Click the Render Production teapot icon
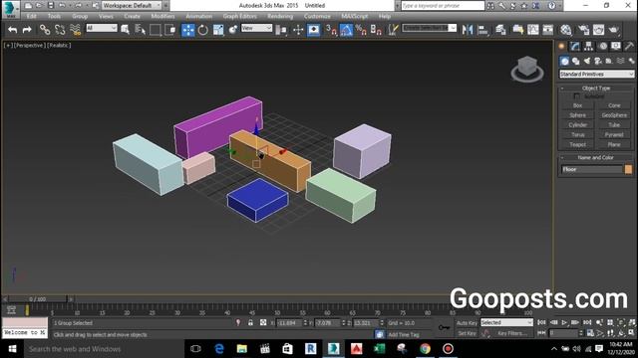 614,30
